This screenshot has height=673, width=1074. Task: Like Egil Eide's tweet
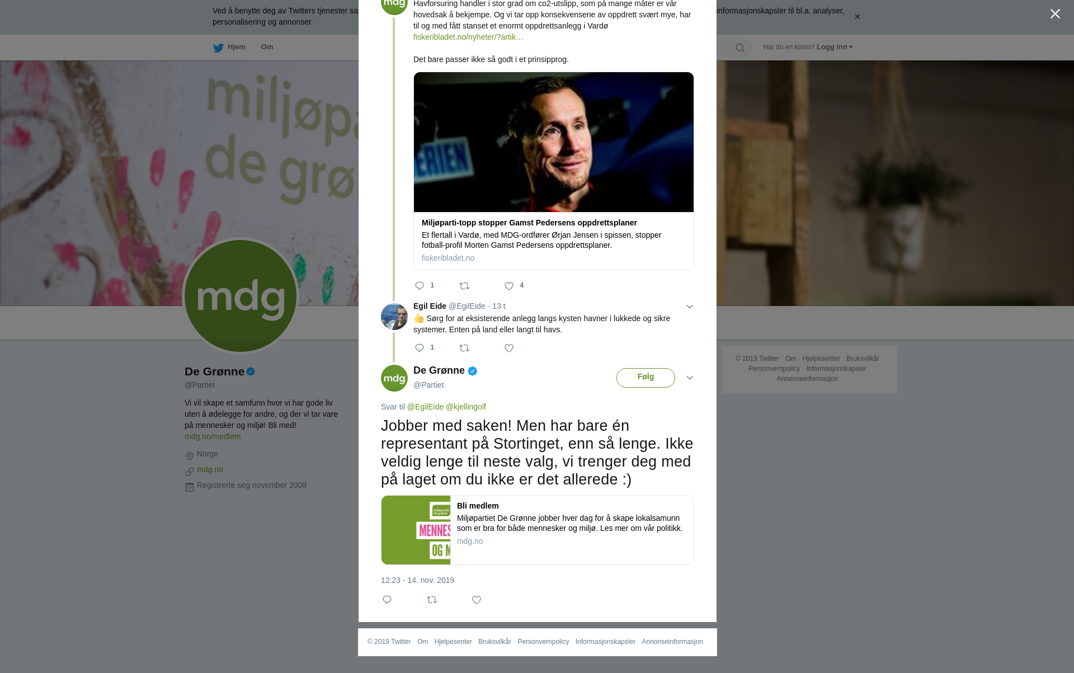(509, 348)
